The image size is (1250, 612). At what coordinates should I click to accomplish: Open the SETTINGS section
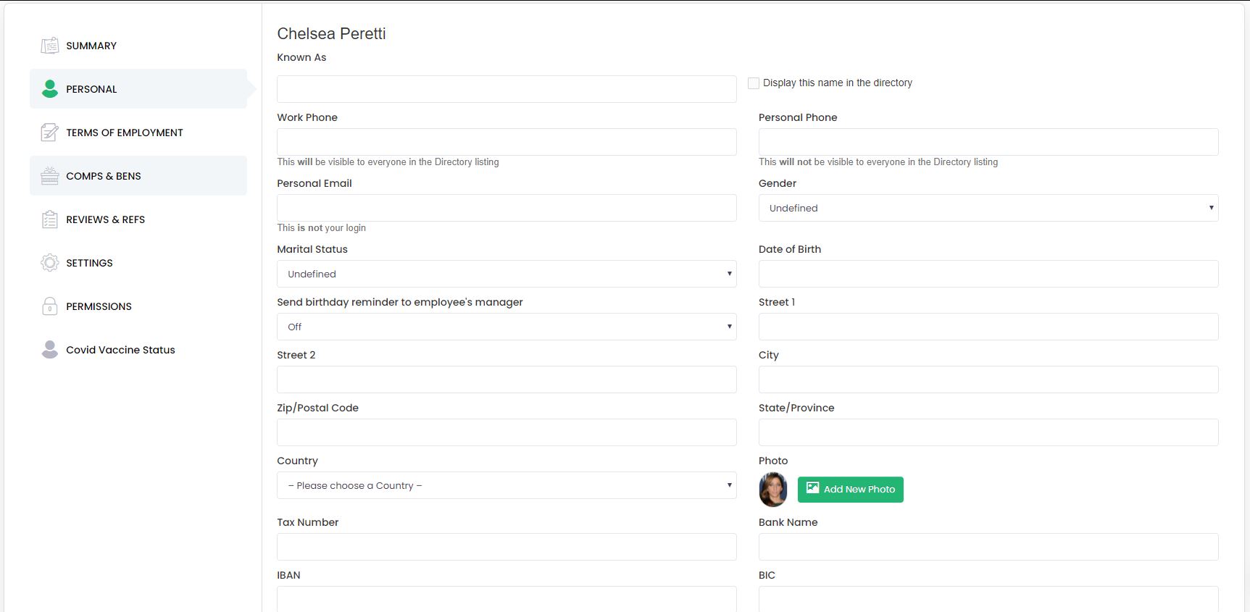coord(138,263)
